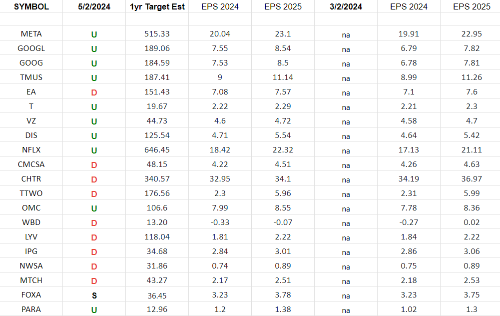Click META EPS value 20.04

point(220,34)
